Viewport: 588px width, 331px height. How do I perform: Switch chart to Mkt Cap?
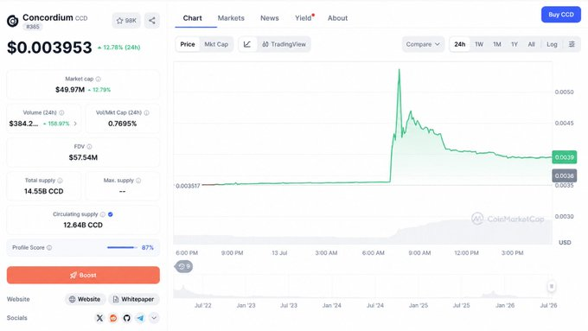point(216,44)
